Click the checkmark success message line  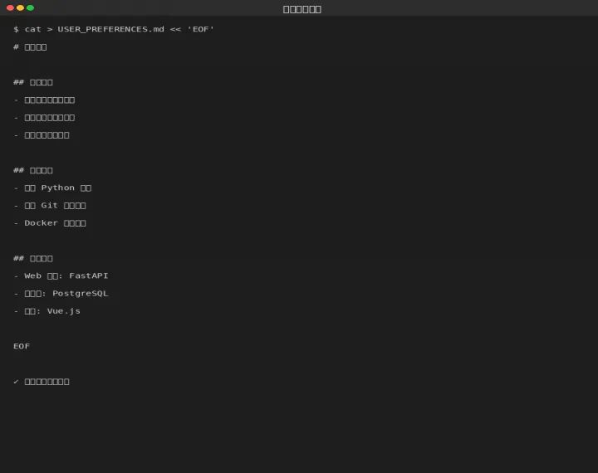click(42, 382)
